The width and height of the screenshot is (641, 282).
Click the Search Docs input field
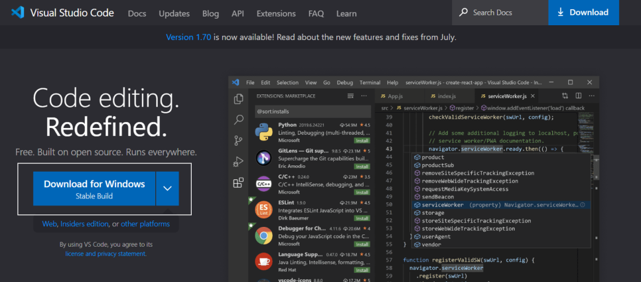[500, 13]
